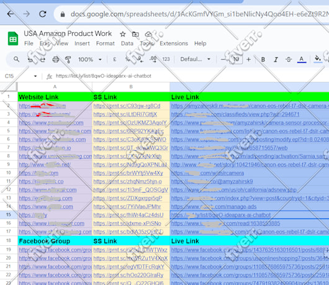Open the prnt.sc/fhWr4aCz4dsU link
329x285 pixels.
128,215
